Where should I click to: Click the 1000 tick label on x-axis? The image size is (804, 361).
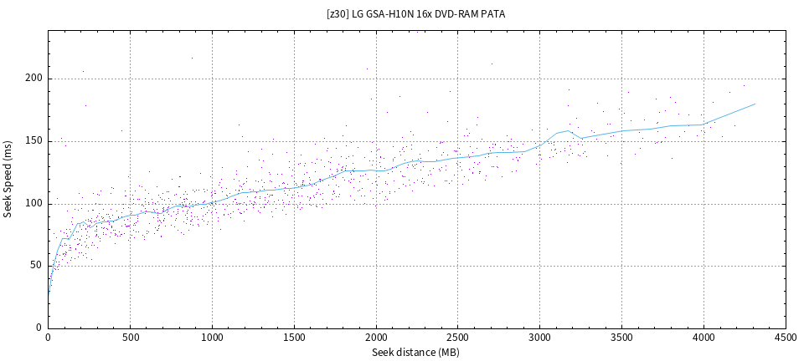point(212,338)
